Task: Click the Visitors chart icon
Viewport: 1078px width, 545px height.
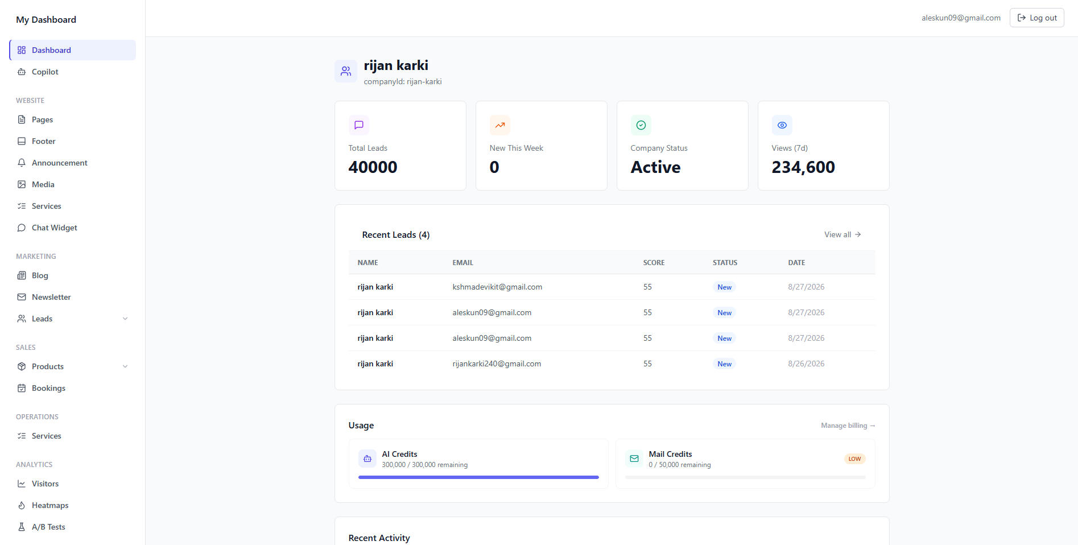Action: (22, 484)
